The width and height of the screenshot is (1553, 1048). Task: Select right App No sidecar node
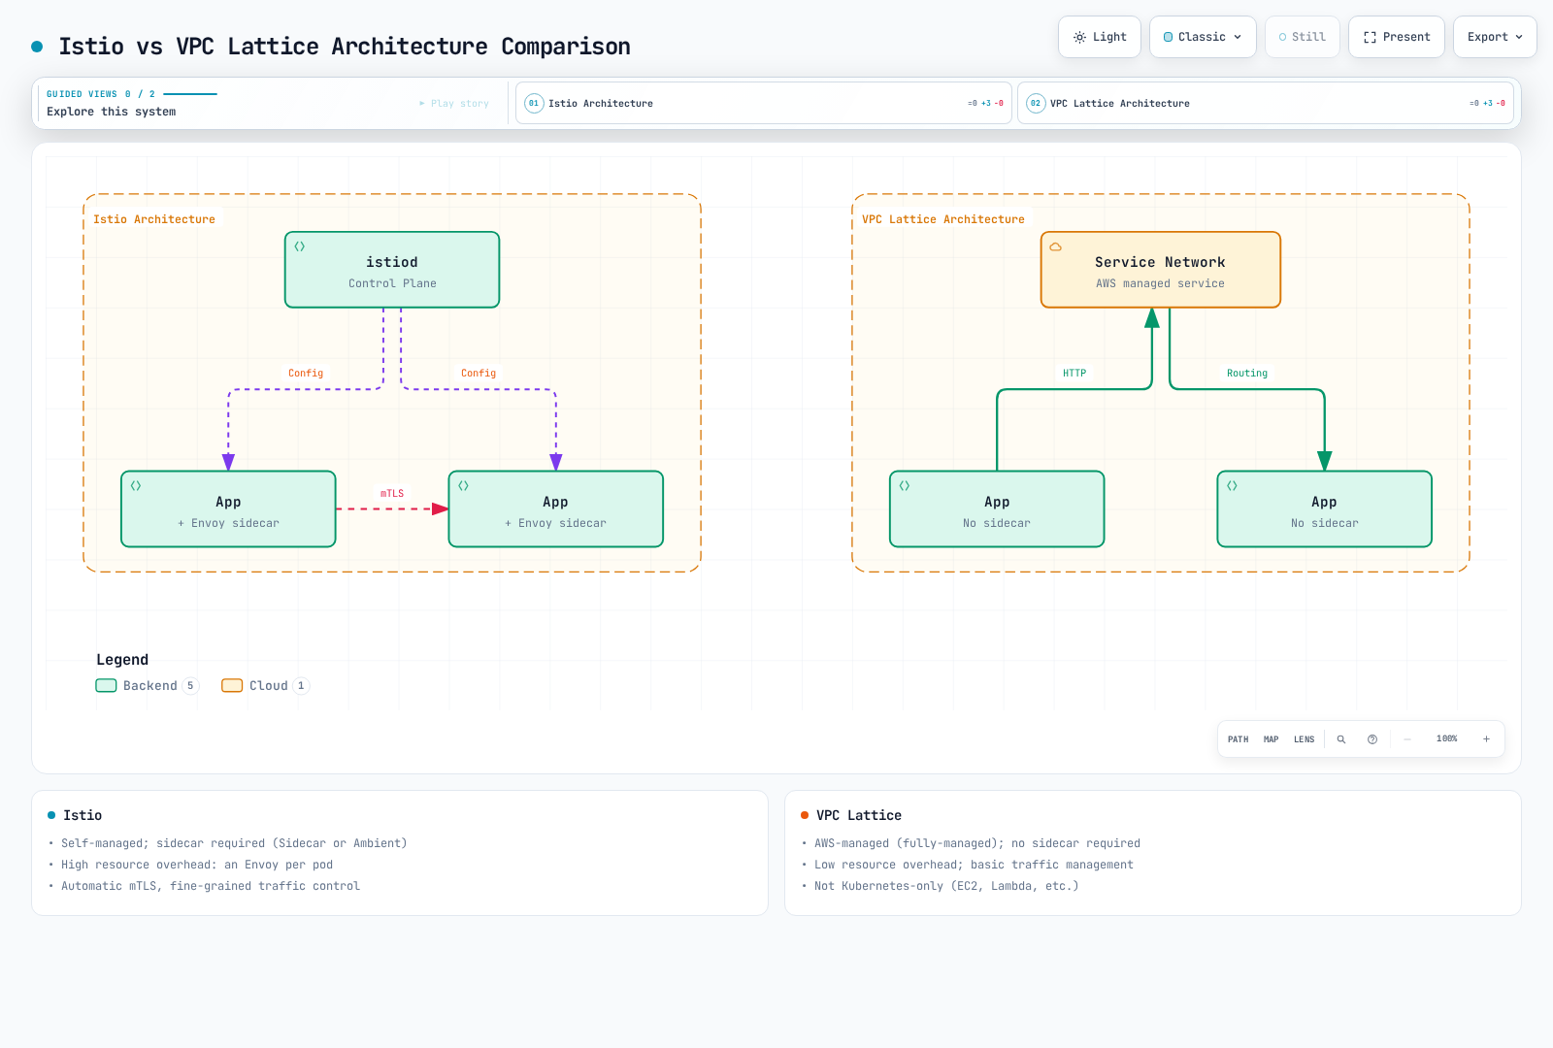[1324, 509]
